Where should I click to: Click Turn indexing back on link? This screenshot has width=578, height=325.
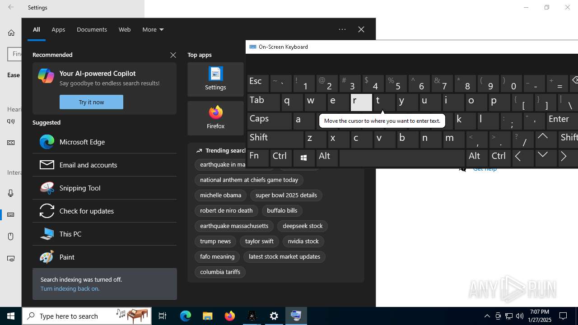coord(70,288)
